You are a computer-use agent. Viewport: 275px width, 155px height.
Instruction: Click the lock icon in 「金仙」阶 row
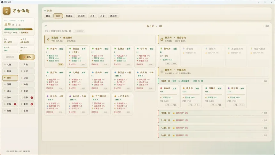click(174, 135)
